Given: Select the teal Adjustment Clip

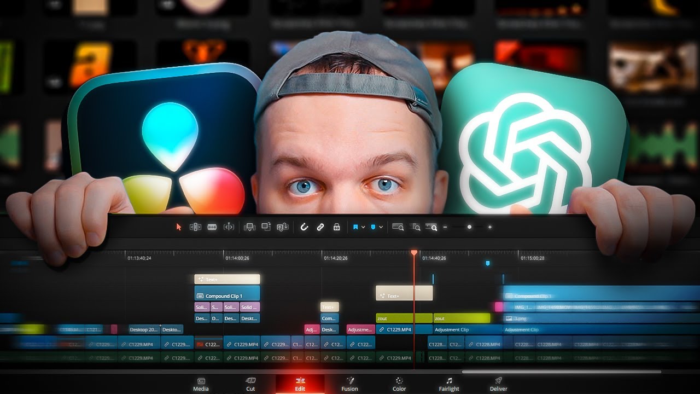Looking at the screenshot, I should point(468,329).
